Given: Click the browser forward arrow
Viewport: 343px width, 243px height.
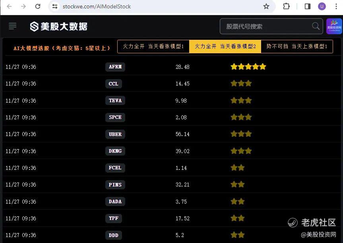Looking at the screenshot, I should point(23,6).
